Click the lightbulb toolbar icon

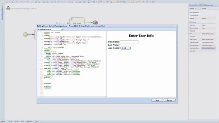pos(137,2)
